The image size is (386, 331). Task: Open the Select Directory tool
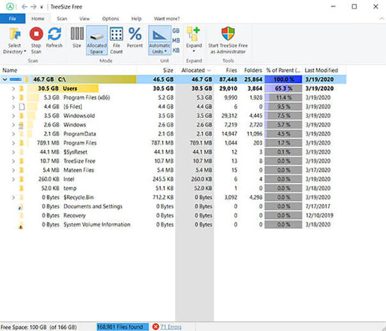click(x=15, y=41)
